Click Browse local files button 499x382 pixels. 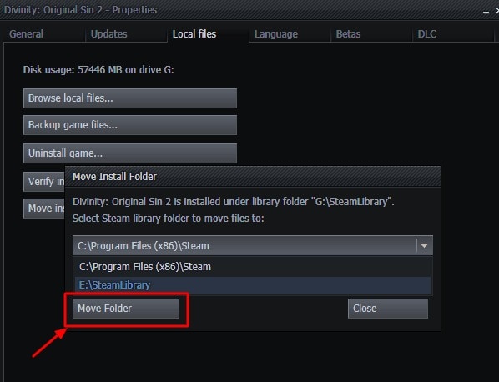(x=130, y=98)
